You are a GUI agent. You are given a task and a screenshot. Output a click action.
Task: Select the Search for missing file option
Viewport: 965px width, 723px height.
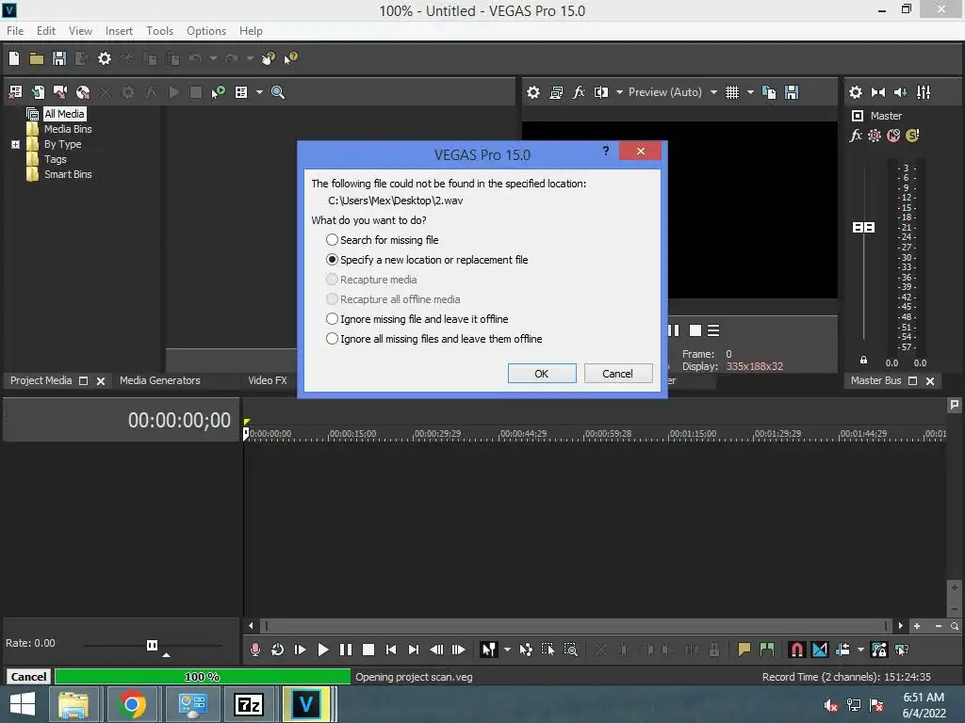tap(382, 240)
